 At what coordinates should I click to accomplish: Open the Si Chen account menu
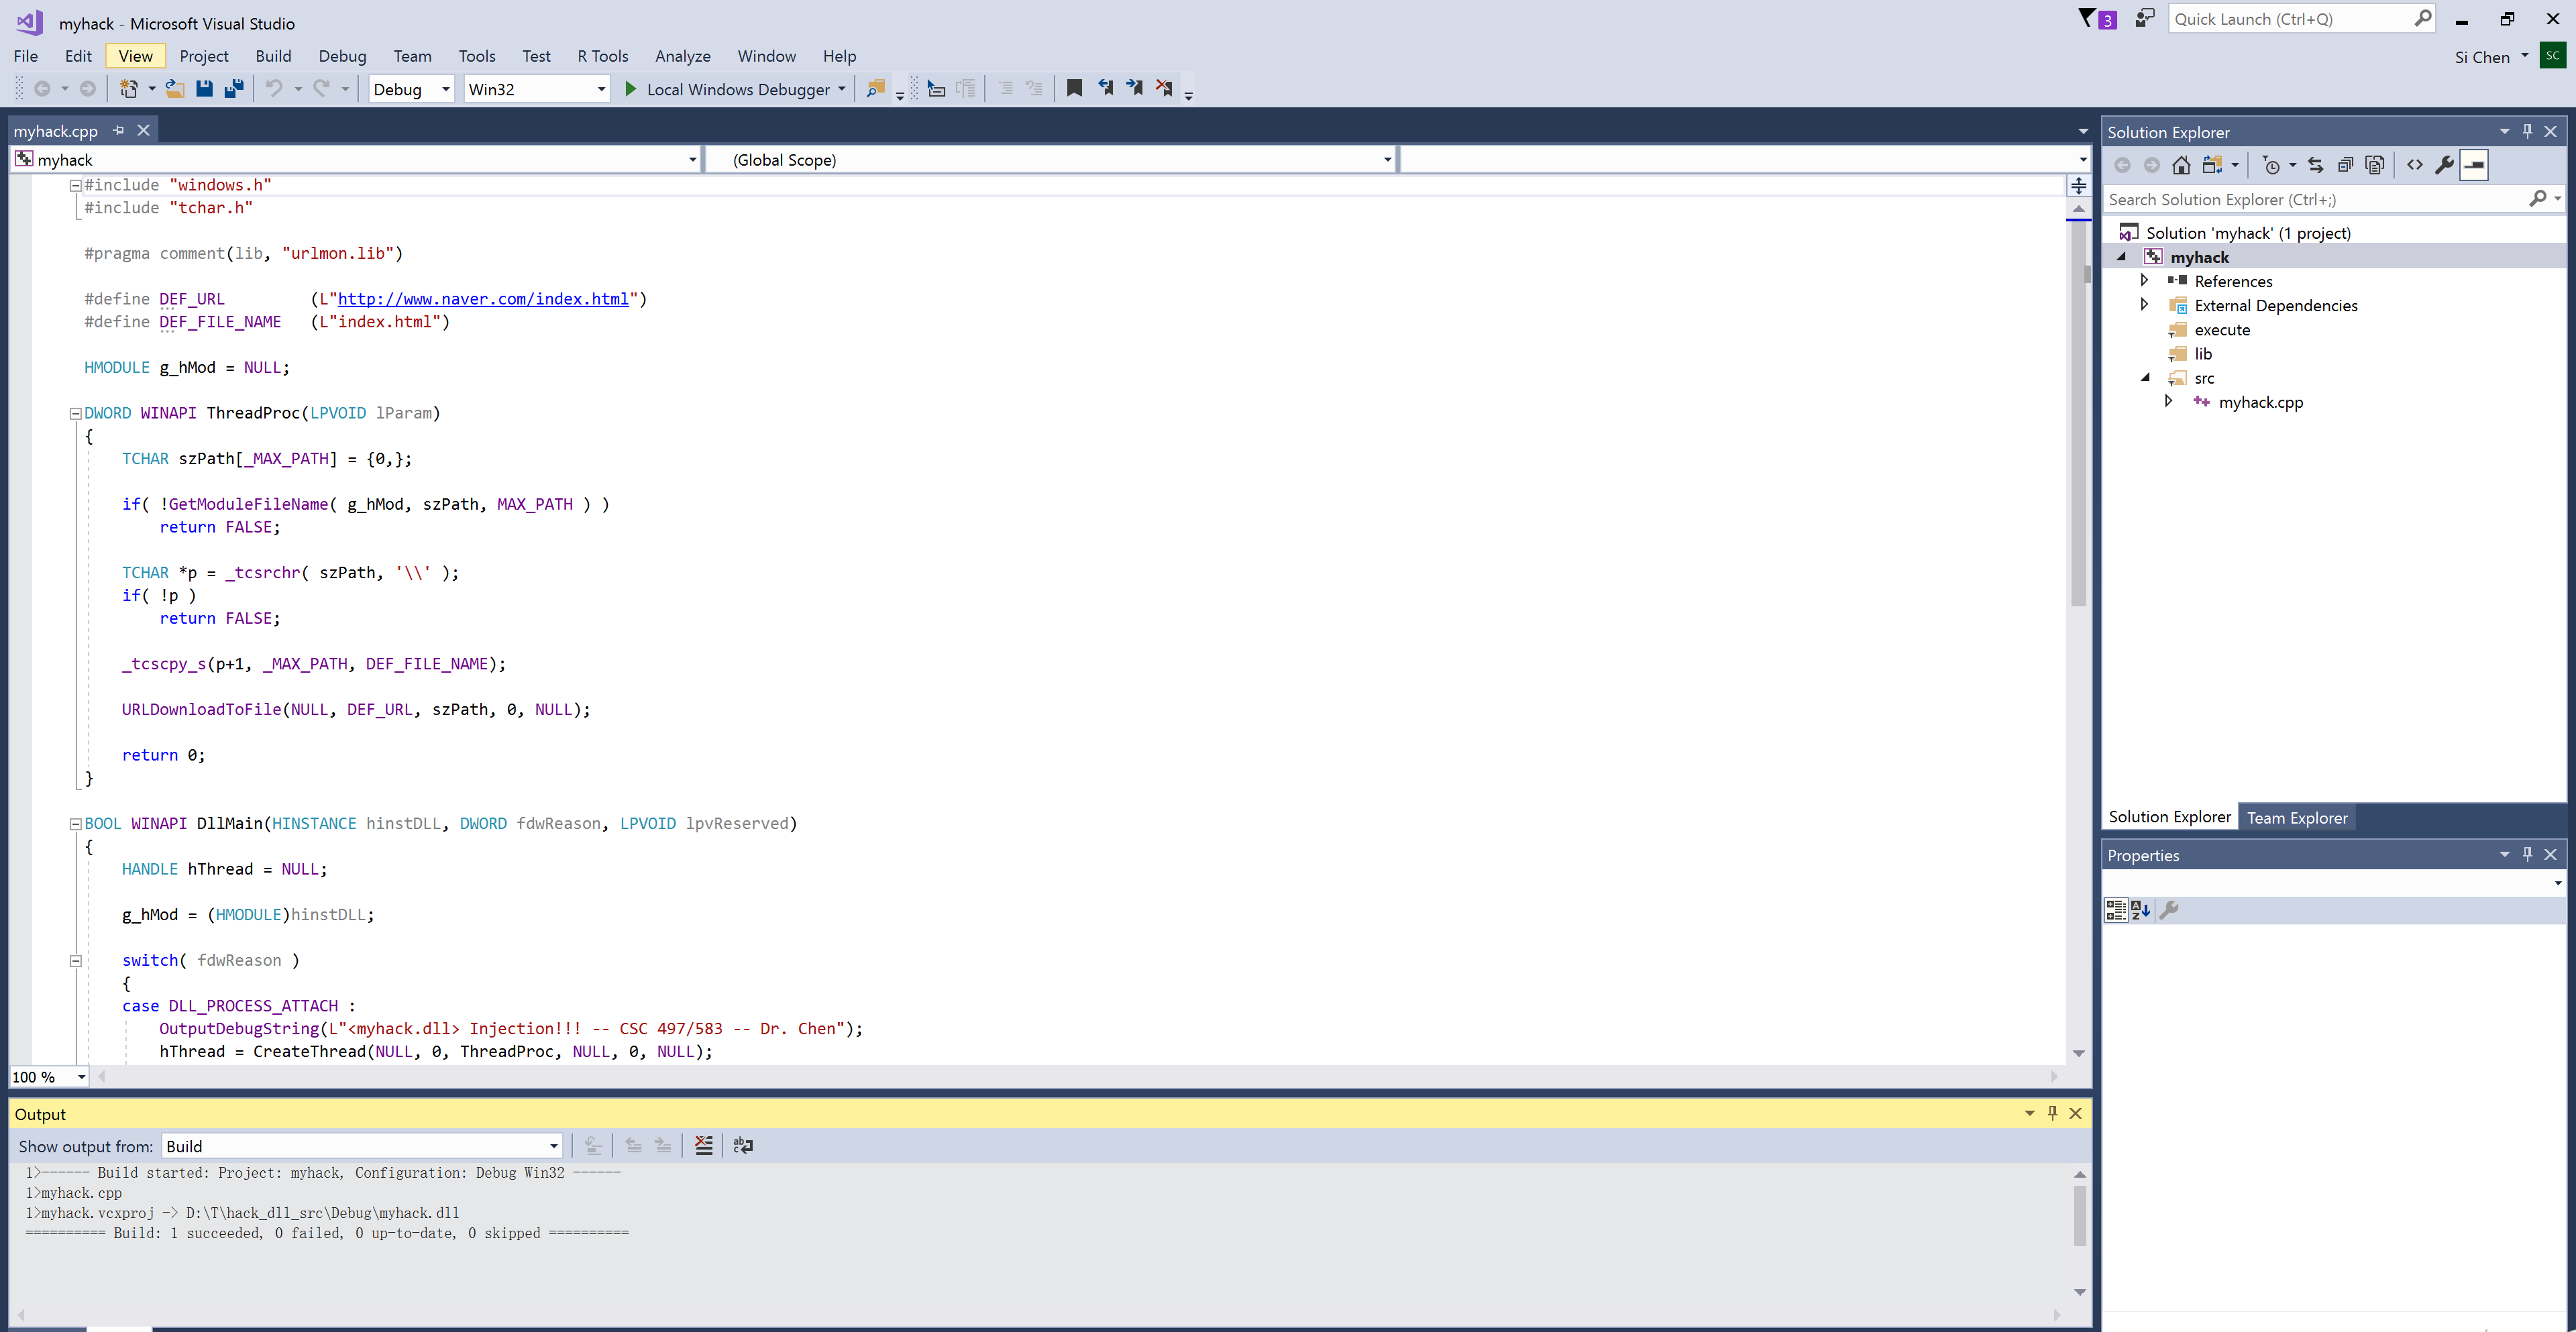[x=2492, y=57]
